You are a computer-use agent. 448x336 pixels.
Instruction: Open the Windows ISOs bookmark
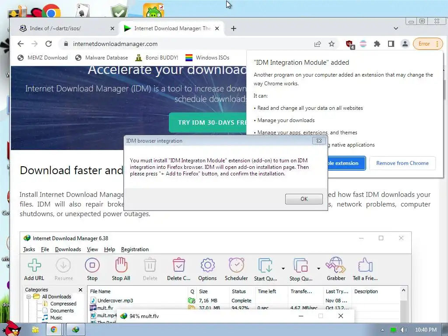tap(207, 58)
